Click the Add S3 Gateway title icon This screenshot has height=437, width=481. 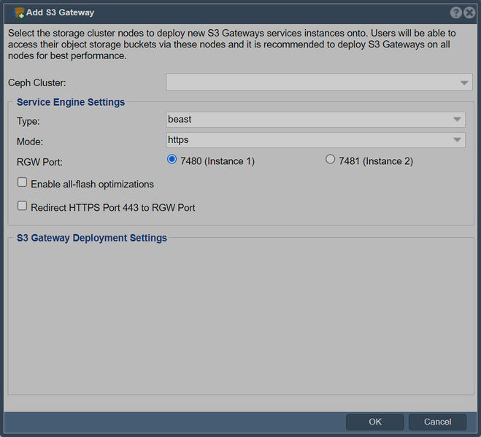coord(19,13)
